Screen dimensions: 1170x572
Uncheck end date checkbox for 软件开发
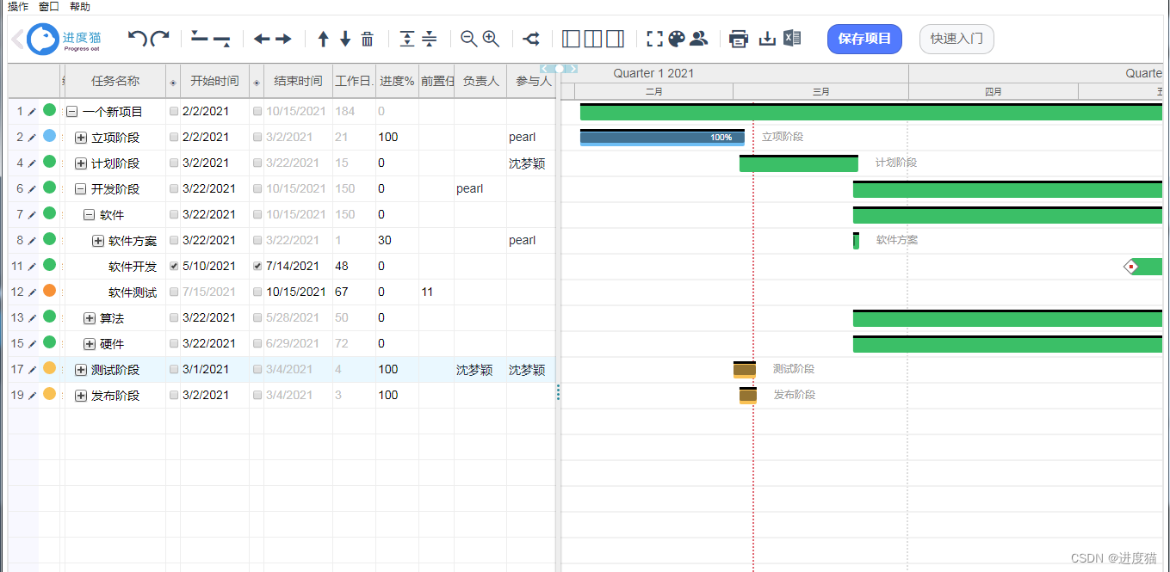point(257,267)
